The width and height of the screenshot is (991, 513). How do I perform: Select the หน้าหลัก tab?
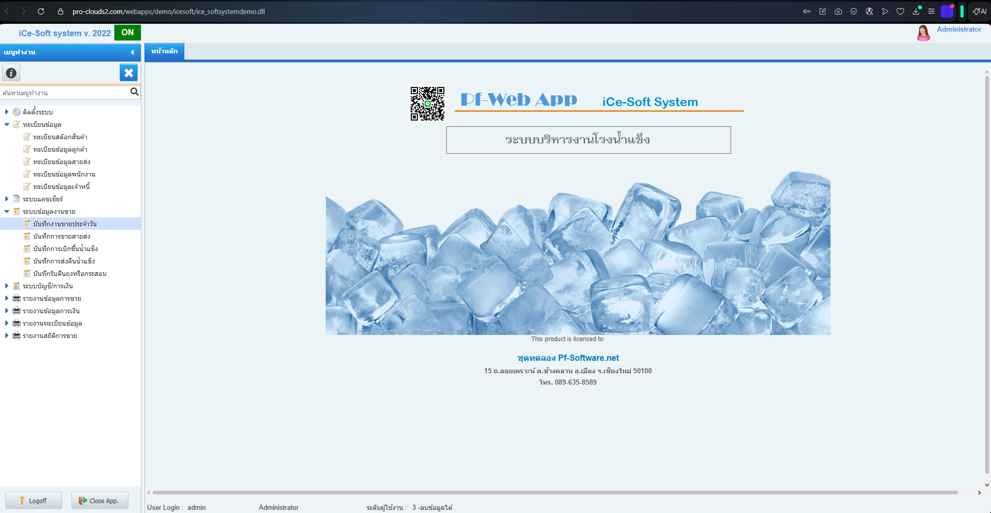point(164,51)
